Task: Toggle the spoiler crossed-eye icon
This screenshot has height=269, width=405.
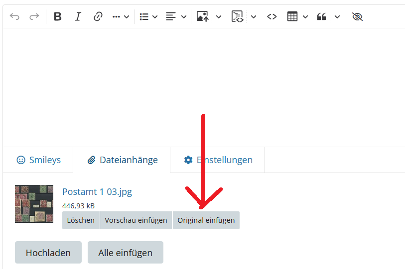Action: pos(357,17)
